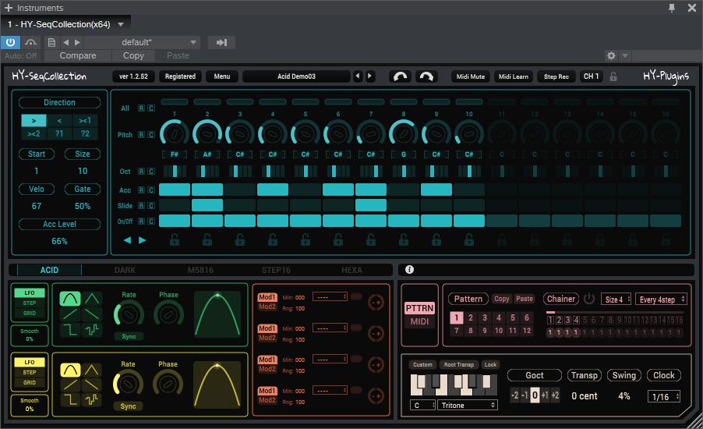This screenshot has height=429, width=703.
Task: Select the triangle waveform in green LFO
Action: pos(92,299)
